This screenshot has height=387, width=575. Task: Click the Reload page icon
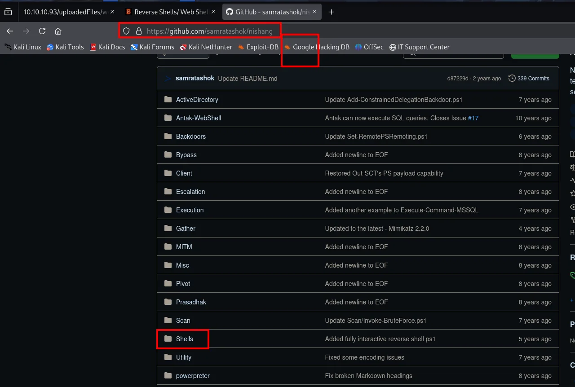42,31
